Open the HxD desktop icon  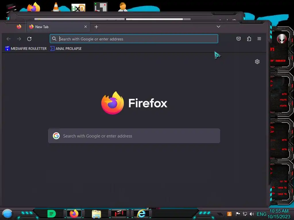[x=78, y=7]
